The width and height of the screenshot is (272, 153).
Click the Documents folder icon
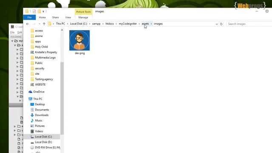[32, 110]
